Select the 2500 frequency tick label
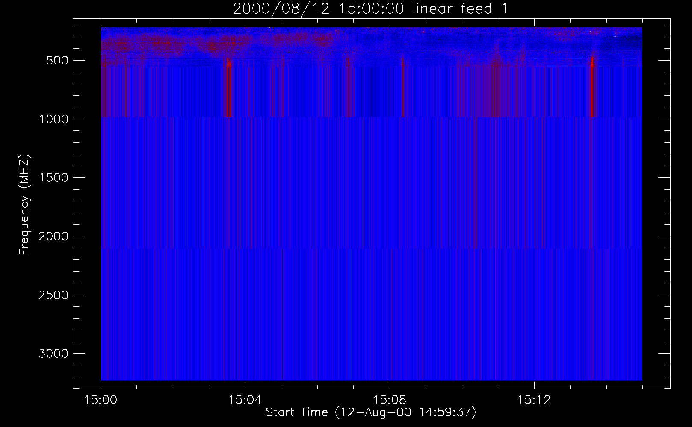The image size is (692, 427). pos(54,295)
